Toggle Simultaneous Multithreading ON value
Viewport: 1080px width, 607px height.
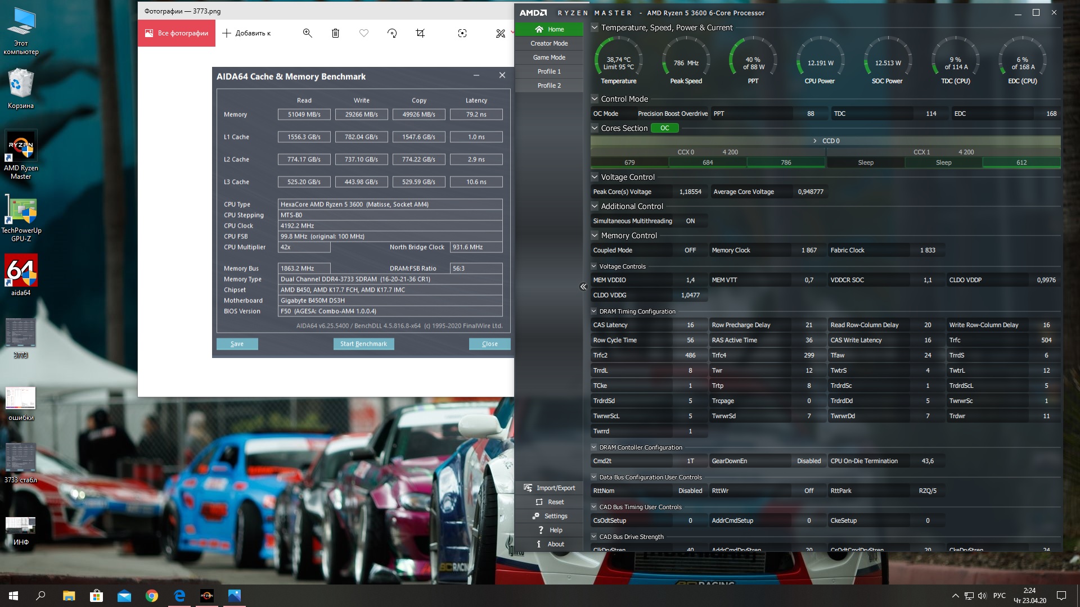click(690, 221)
